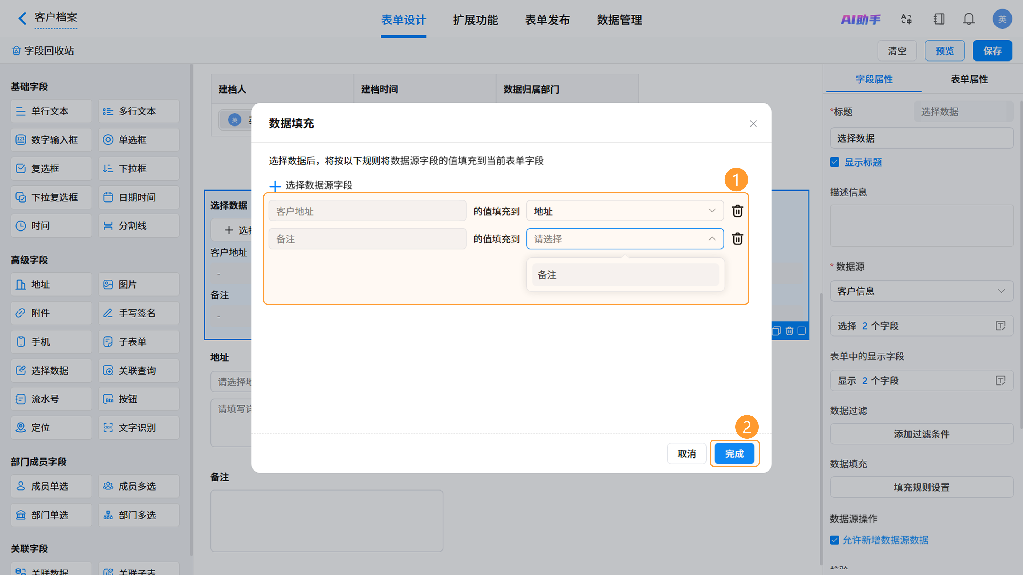
Task: Open the AI助手 assistant
Action: (x=860, y=19)
